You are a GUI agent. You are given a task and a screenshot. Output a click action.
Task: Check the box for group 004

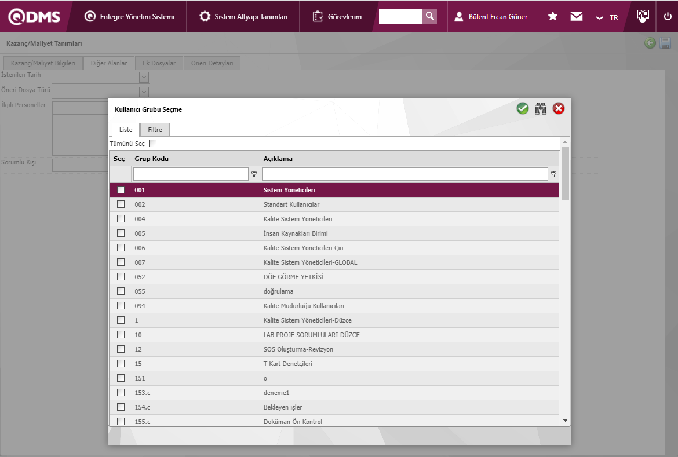tap(121, 219)
